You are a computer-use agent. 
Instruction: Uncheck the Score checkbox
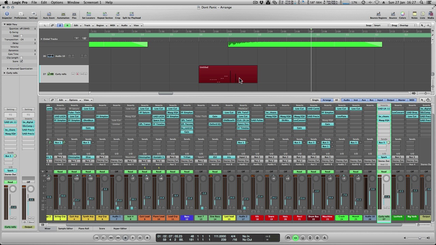tap(21, 61)
